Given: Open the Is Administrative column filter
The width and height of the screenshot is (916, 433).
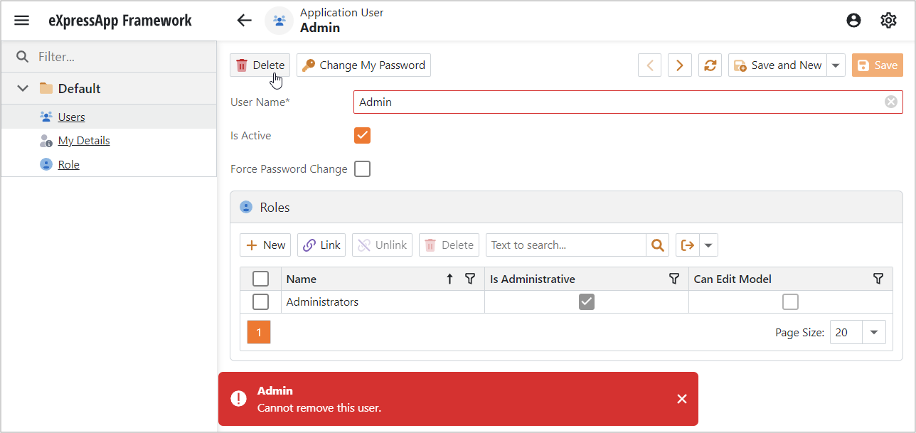Looking at the screenshot, I should (674, 279).
